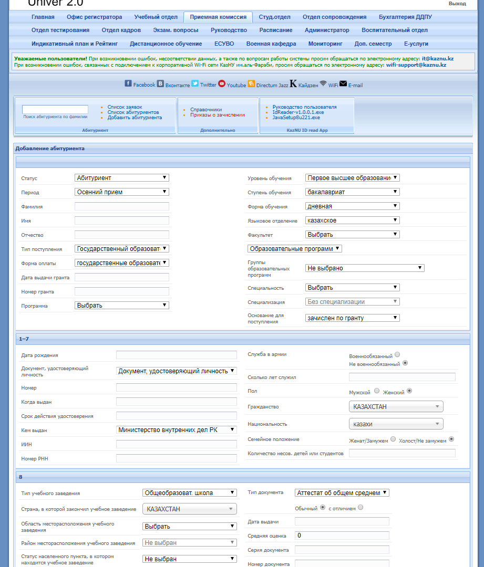Click the E-mail envelope icon
The height and width of the screenshot is (567, 484).
point(343,83)
